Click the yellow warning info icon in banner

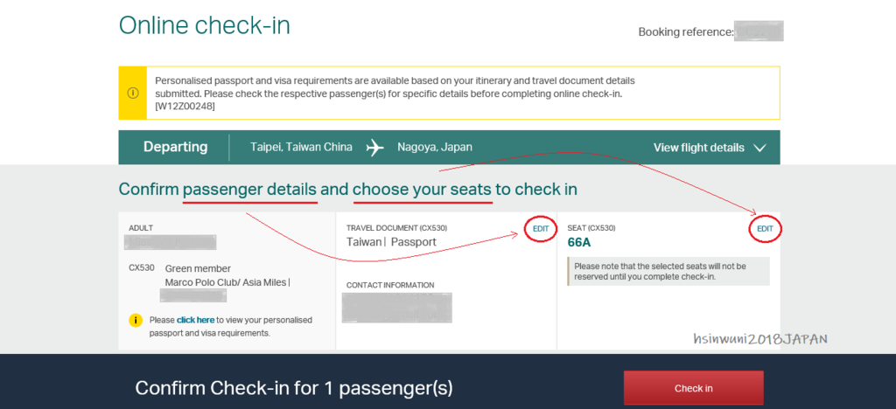133,93
